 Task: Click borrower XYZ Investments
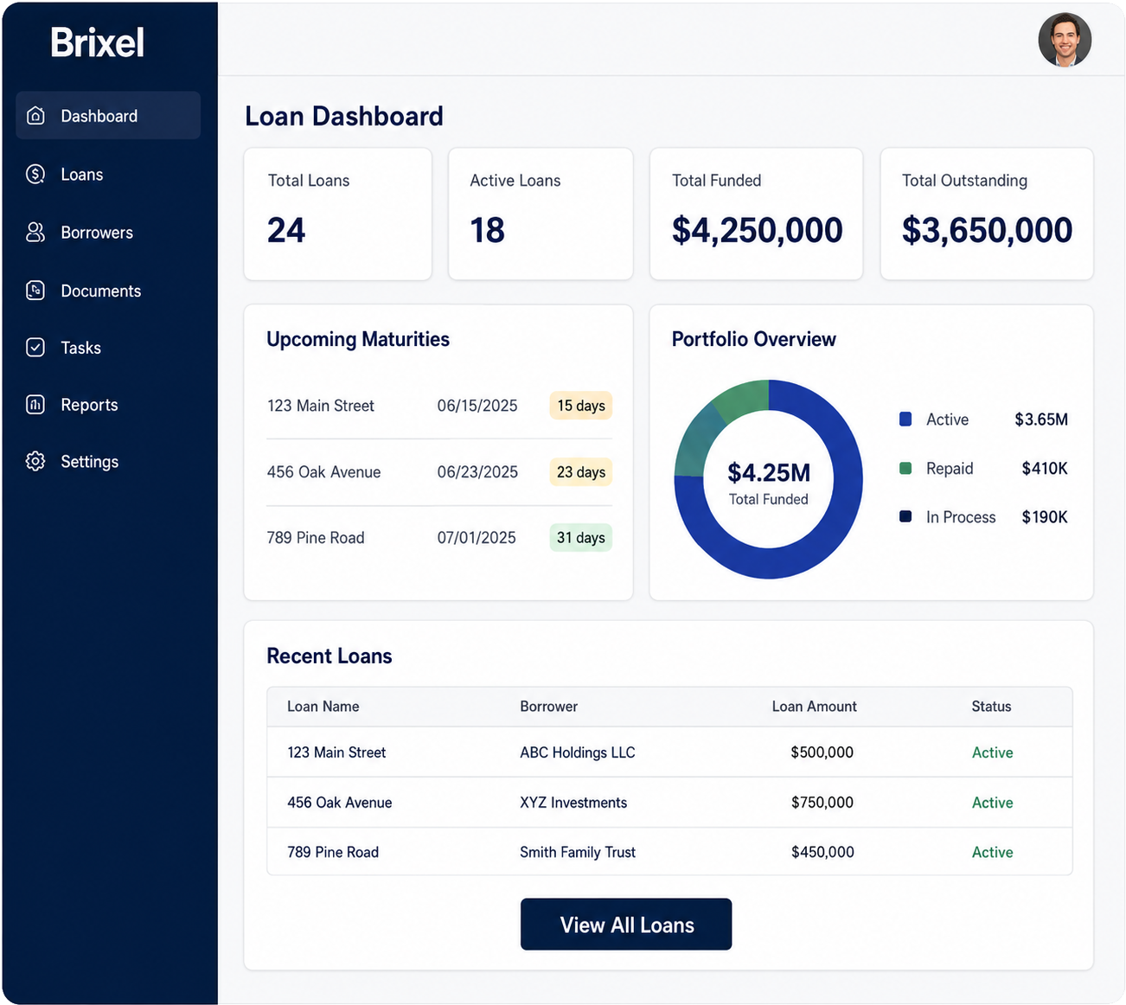(573, 803)
